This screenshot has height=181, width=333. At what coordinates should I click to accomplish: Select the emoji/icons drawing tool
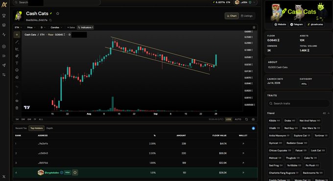click(17, 70)
